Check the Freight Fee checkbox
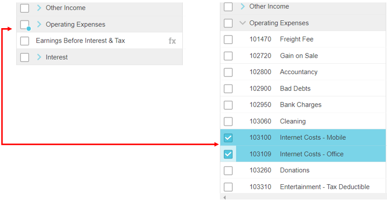This screenshot has height=202, width=387. 228,40
